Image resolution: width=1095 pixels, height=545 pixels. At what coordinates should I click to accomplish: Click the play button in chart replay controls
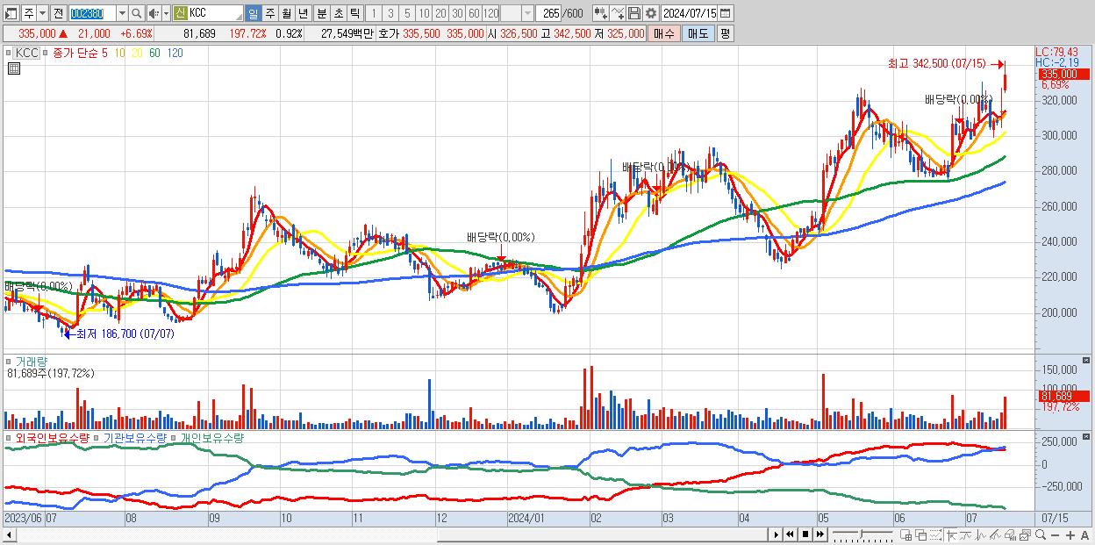[777, 534]
